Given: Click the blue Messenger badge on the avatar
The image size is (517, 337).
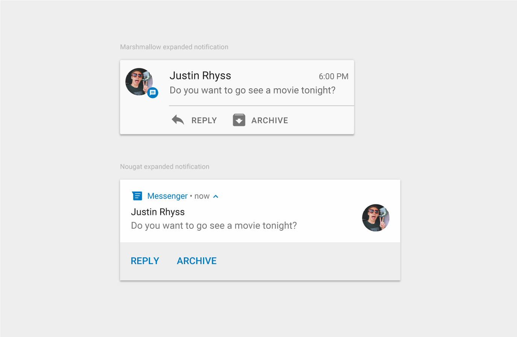Looking at the screenshot, I should (153, 92).
